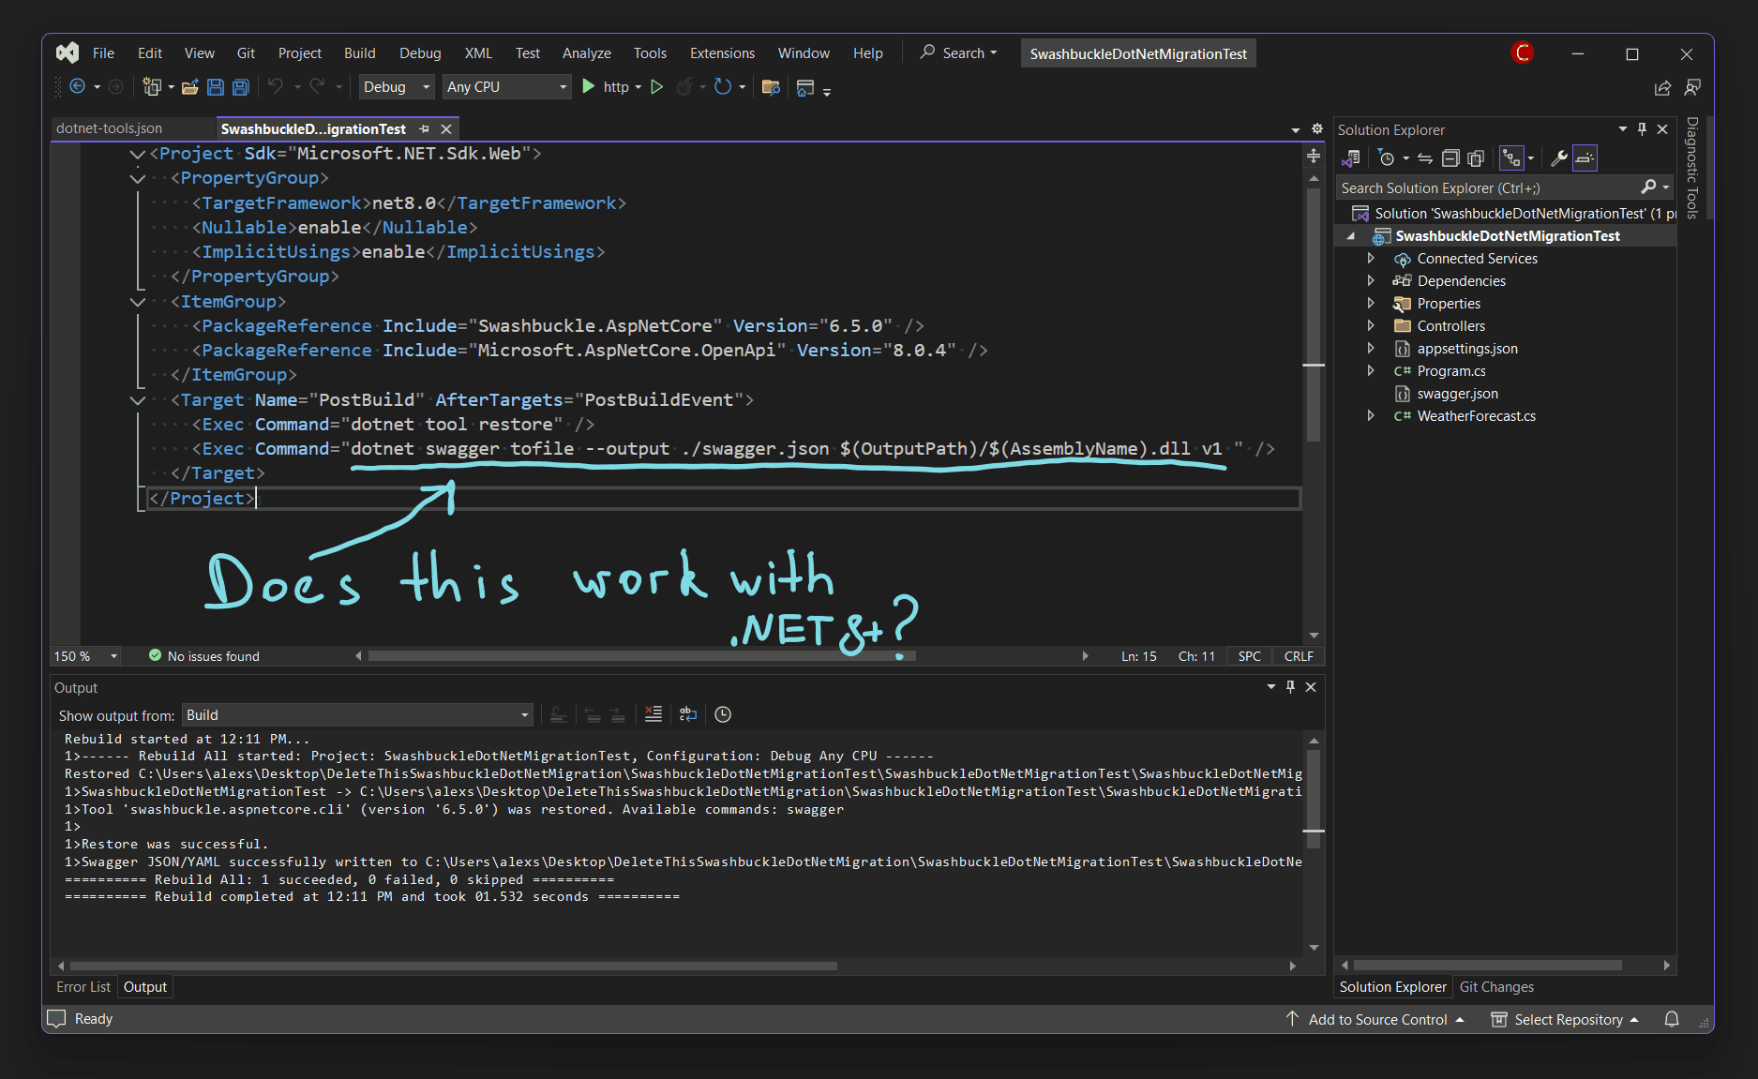Viewport: 1758px width, 1079px height.
Task: Click Switch Views icon in Solution Explorer
Action: 1351,158
